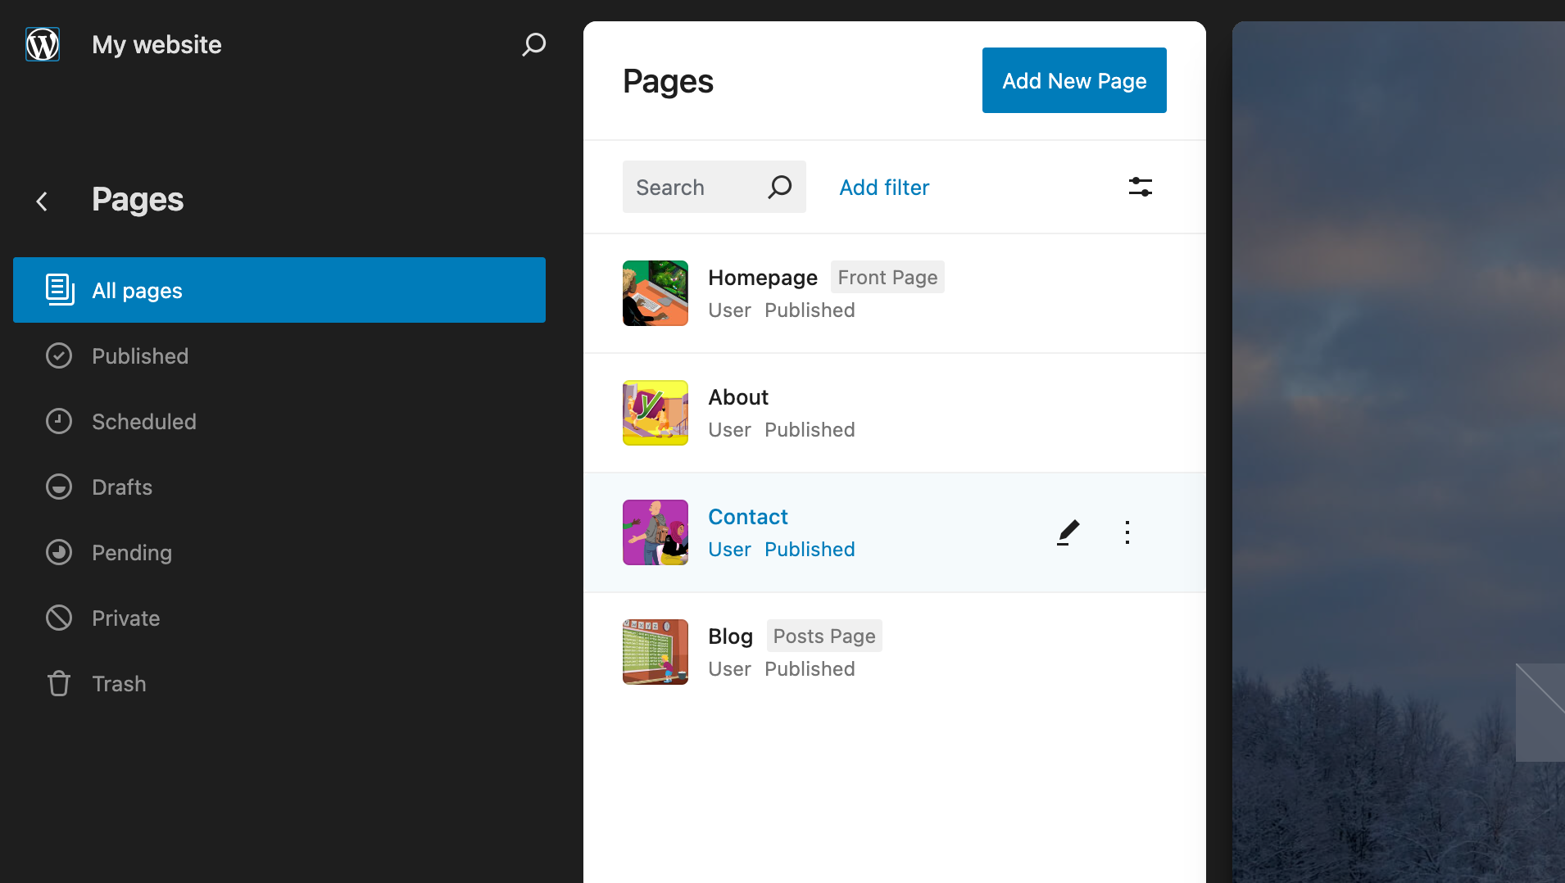Open view options sliders icon
The width and height of the screenshot is (1565, 883).
tap(1141, 187)
